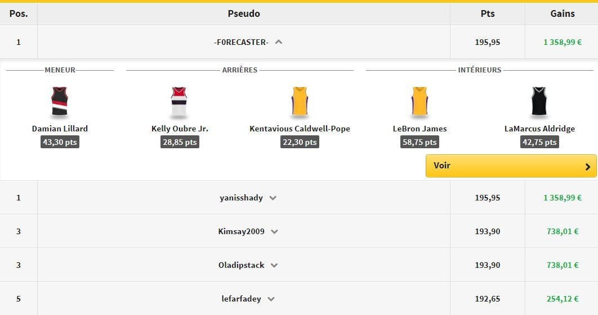Viewport: 598px width, 315px height.
Task: Click Kelly Oubre Jr.'s jersey icon
Action: click(x=179, y=102)
